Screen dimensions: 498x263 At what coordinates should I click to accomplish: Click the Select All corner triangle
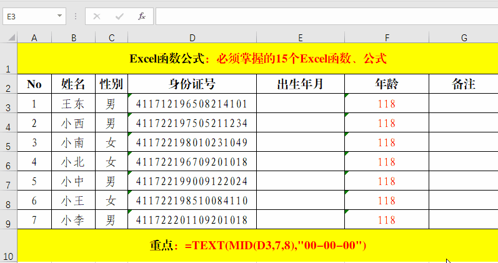click(x=9, y=38)
